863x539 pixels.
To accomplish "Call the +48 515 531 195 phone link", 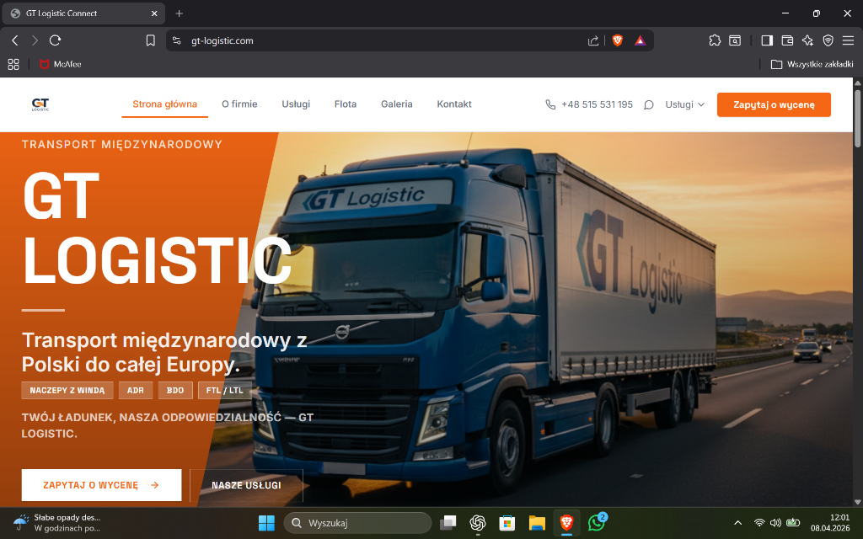I will pyautogui.click(x=589, y=104).
